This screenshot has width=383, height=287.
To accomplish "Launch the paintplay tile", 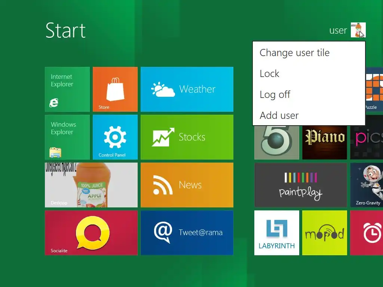I will [301, 185].
